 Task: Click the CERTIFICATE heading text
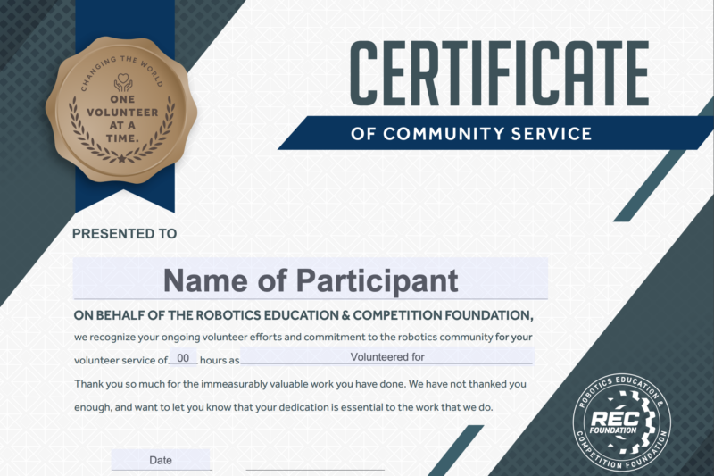click(x=500, y=73)
